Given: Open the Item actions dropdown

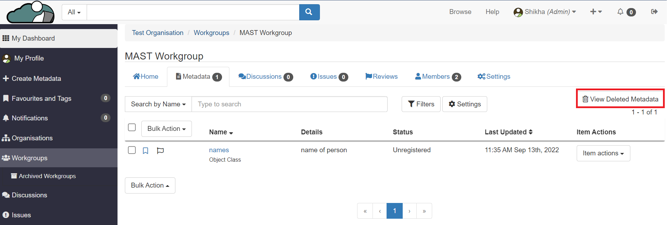Looking at the screenshot, I should pos(603,153).
